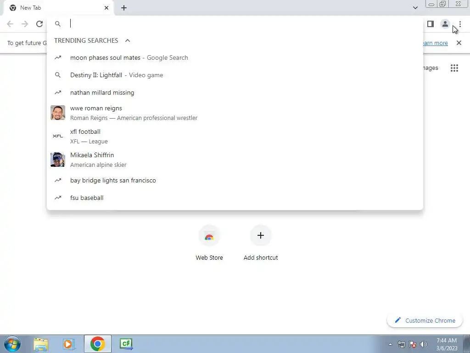Show hidden system tray icons

tap(390, 345)
